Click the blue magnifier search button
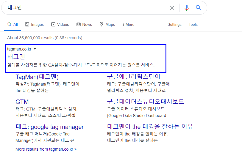This screenshot has height=161, width=242. [198, 7]
